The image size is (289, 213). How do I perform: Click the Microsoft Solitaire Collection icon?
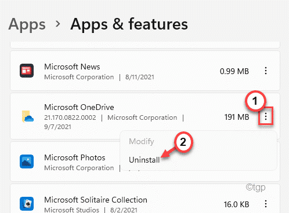(x=27, y=204)
